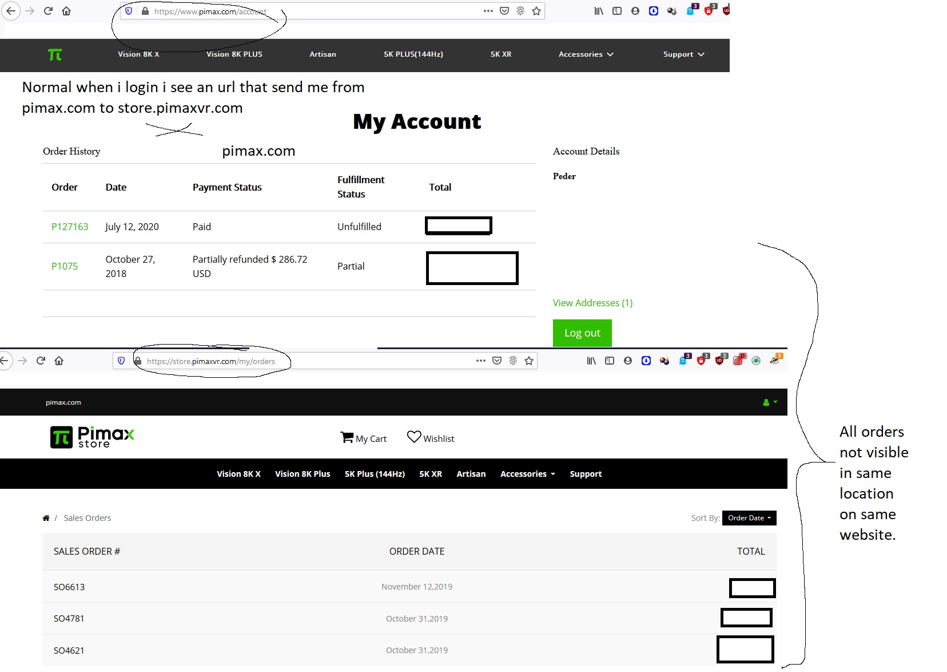Open the green user account dropdown

(770, 402)
